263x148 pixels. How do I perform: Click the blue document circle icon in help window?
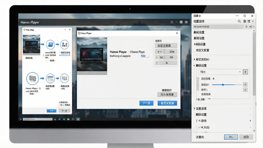tap(50, 44)
